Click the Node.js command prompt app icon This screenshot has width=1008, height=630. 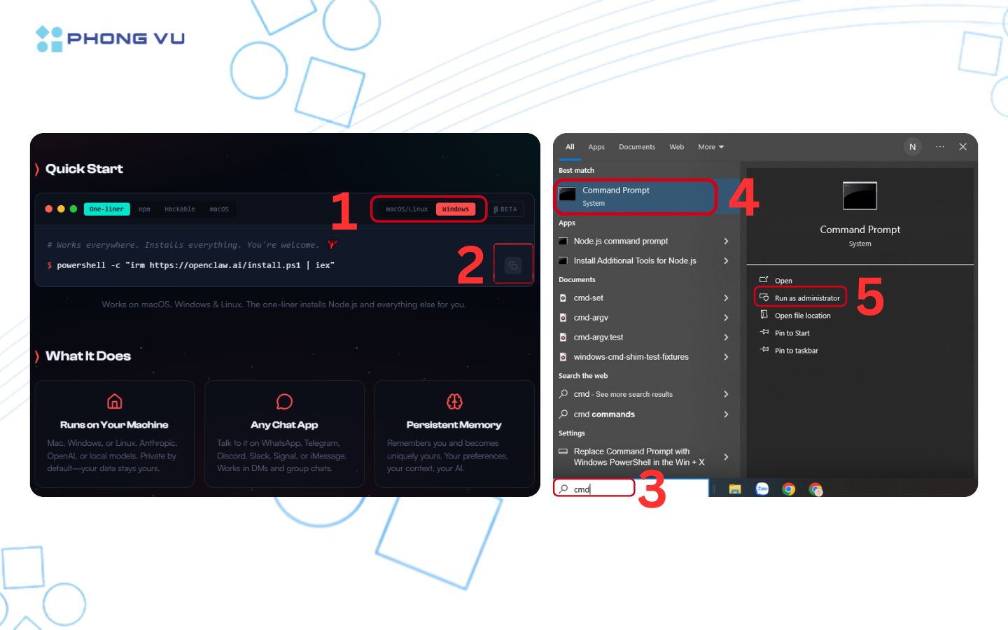click(563, 241)
